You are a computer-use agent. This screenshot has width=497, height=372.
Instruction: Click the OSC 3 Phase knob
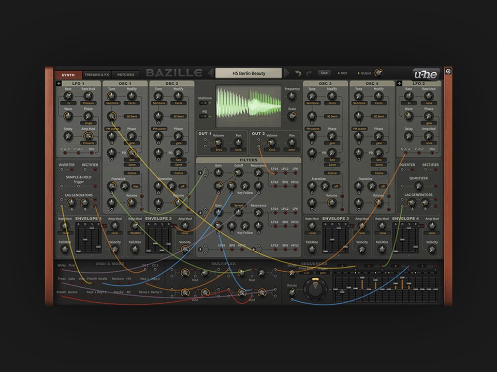pos(332,136)
